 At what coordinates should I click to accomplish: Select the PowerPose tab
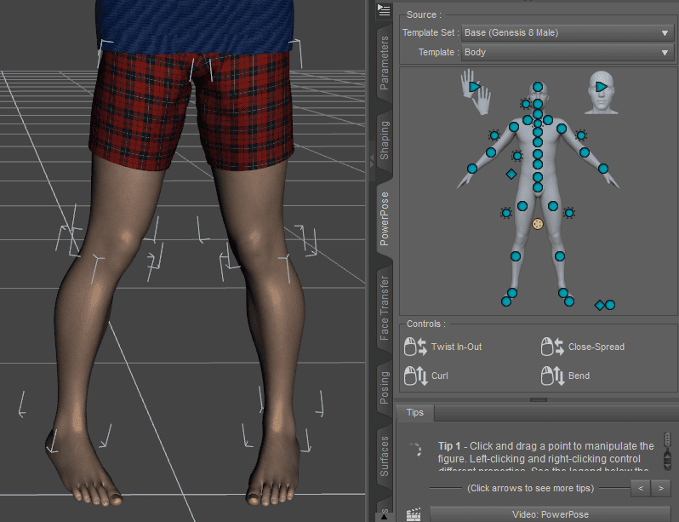(384, 219)
